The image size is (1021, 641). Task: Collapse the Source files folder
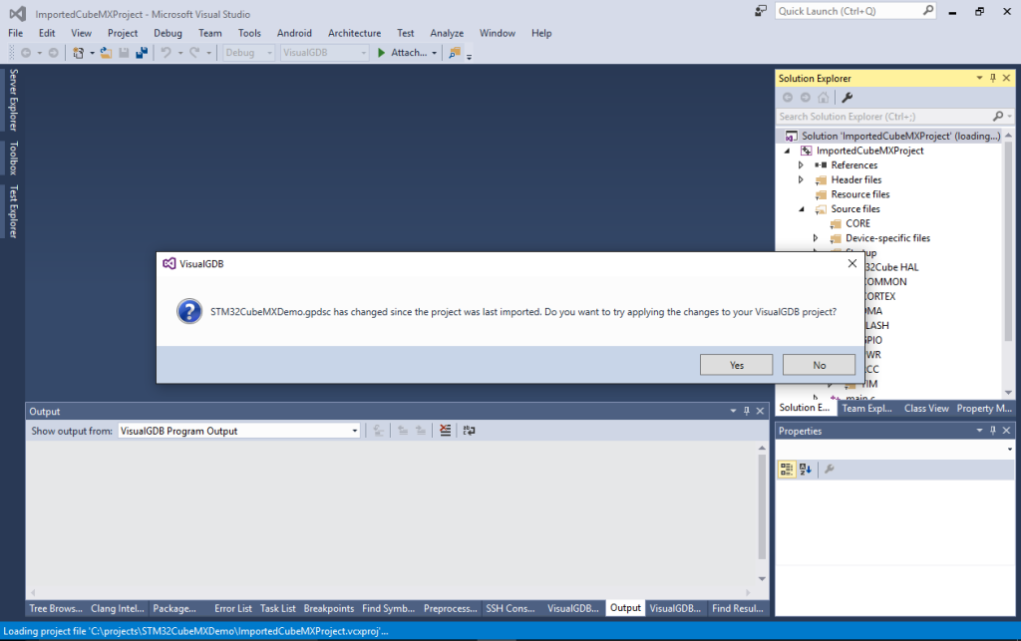coord(801,209)
